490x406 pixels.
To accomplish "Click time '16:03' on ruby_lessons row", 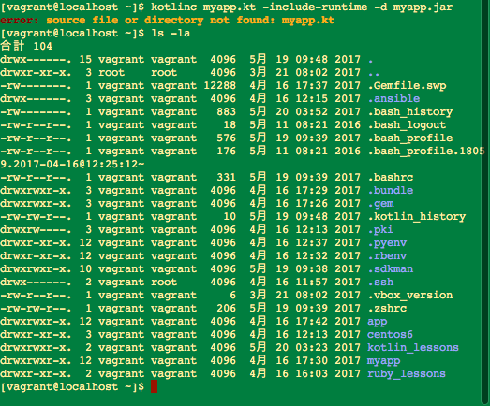I will click(x=312, y=374).
